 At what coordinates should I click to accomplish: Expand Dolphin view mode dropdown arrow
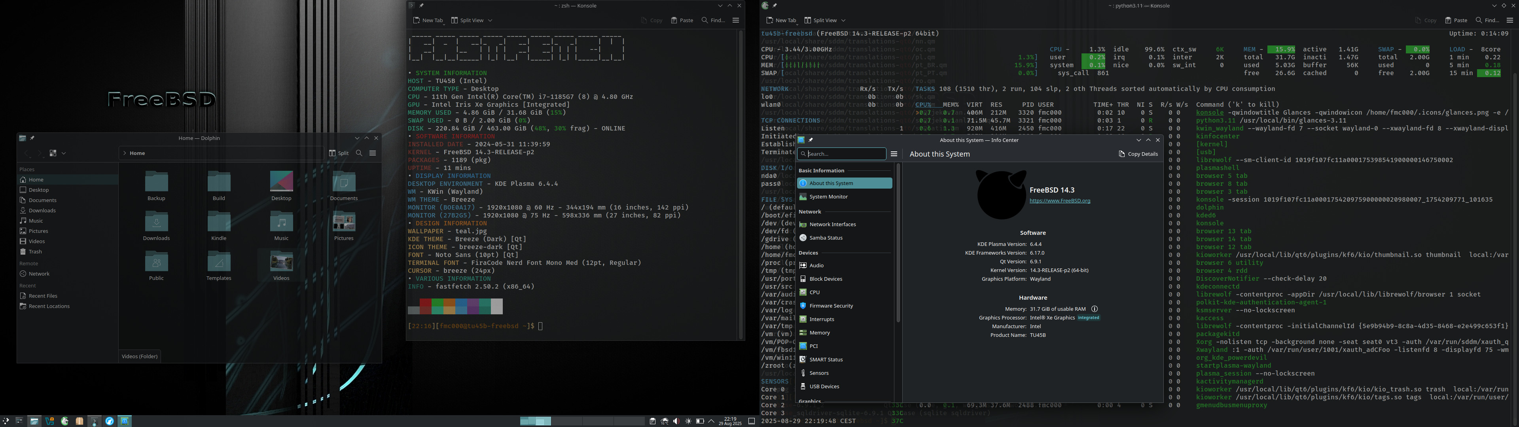[x=64, y=153]
